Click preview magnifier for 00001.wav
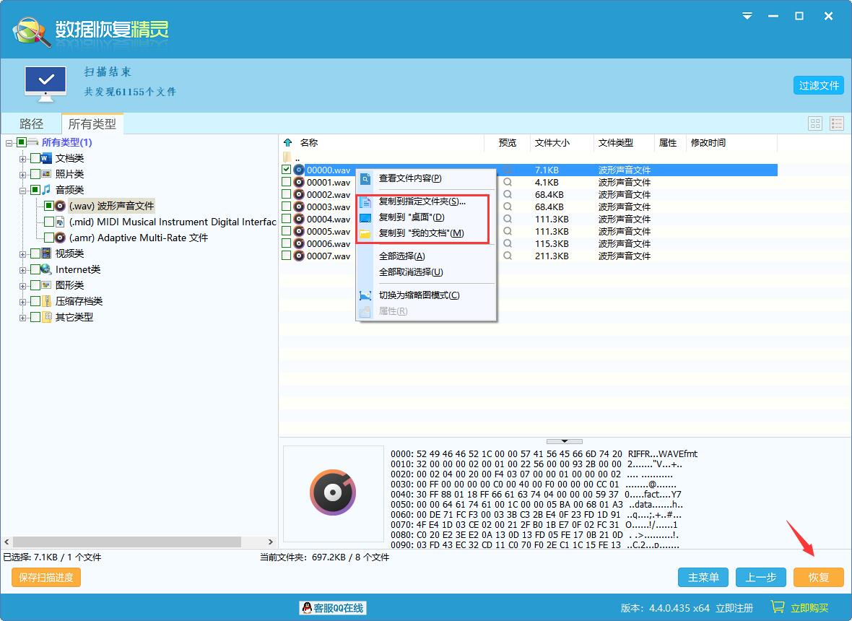This screenshot has width=852, height=621. click(507, 182)
